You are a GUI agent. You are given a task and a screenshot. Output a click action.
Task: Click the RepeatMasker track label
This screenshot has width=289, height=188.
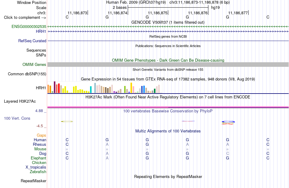tap(33, 181)
